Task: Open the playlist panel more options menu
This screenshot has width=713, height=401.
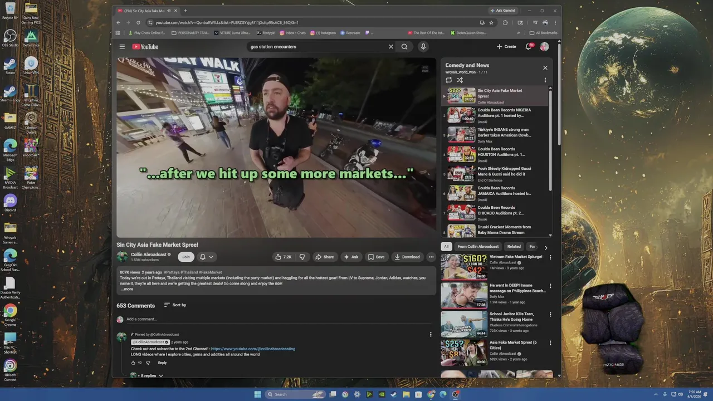Action: (545, 80)
